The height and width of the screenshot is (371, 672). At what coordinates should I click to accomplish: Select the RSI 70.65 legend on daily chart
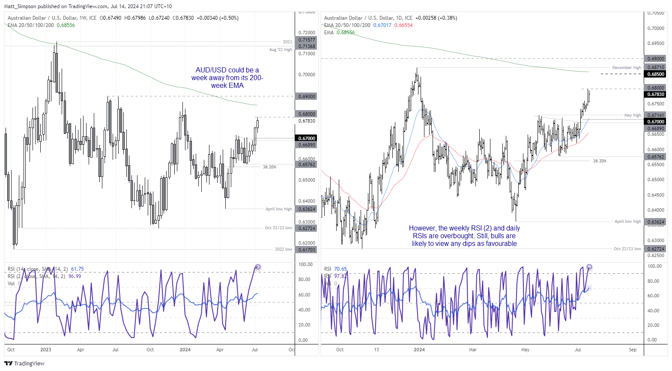(335, 269)
